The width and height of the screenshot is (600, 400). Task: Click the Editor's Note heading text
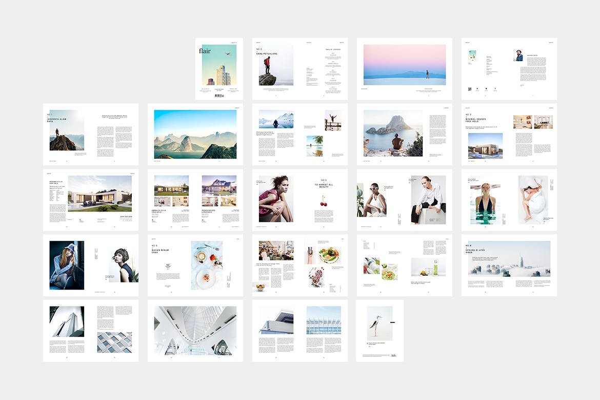coord(532,55)
